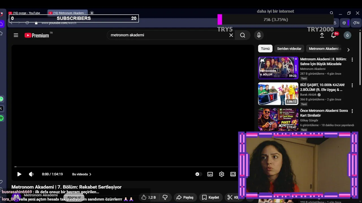Open the player settings gear

coord(222,174)
